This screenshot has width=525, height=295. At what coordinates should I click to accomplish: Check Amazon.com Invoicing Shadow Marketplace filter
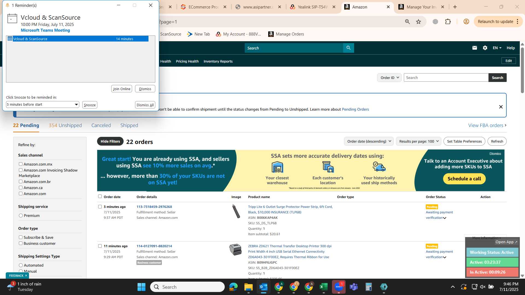click(x=21, y=170)
